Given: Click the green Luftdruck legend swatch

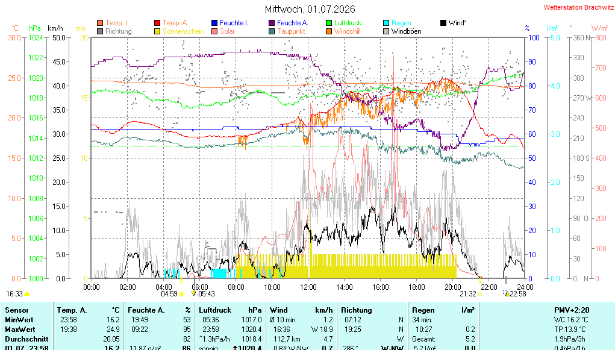Looking at the screenshot, I should tap(329, 23).
